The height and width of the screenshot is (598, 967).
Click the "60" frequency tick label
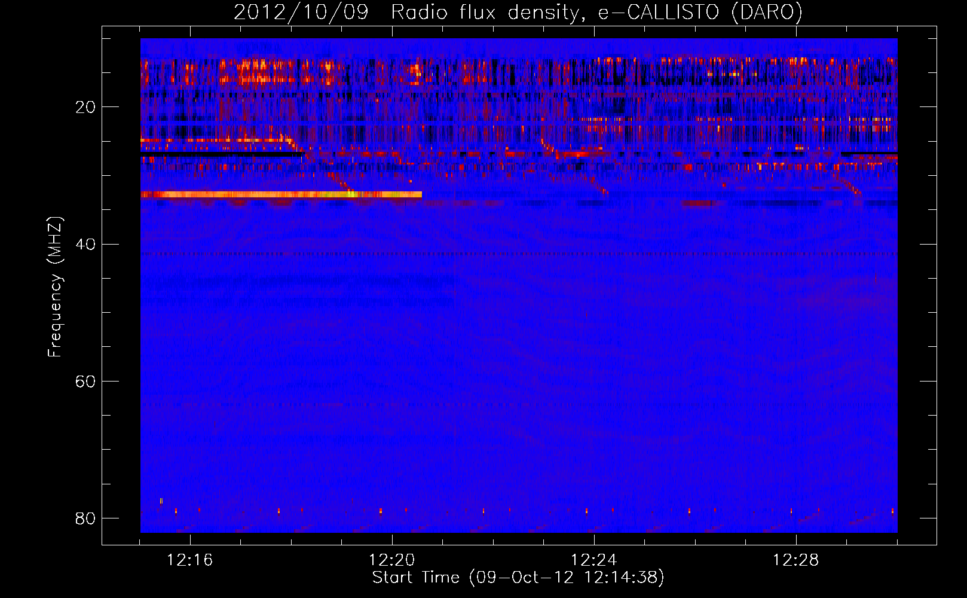click(x=85, y=381)
